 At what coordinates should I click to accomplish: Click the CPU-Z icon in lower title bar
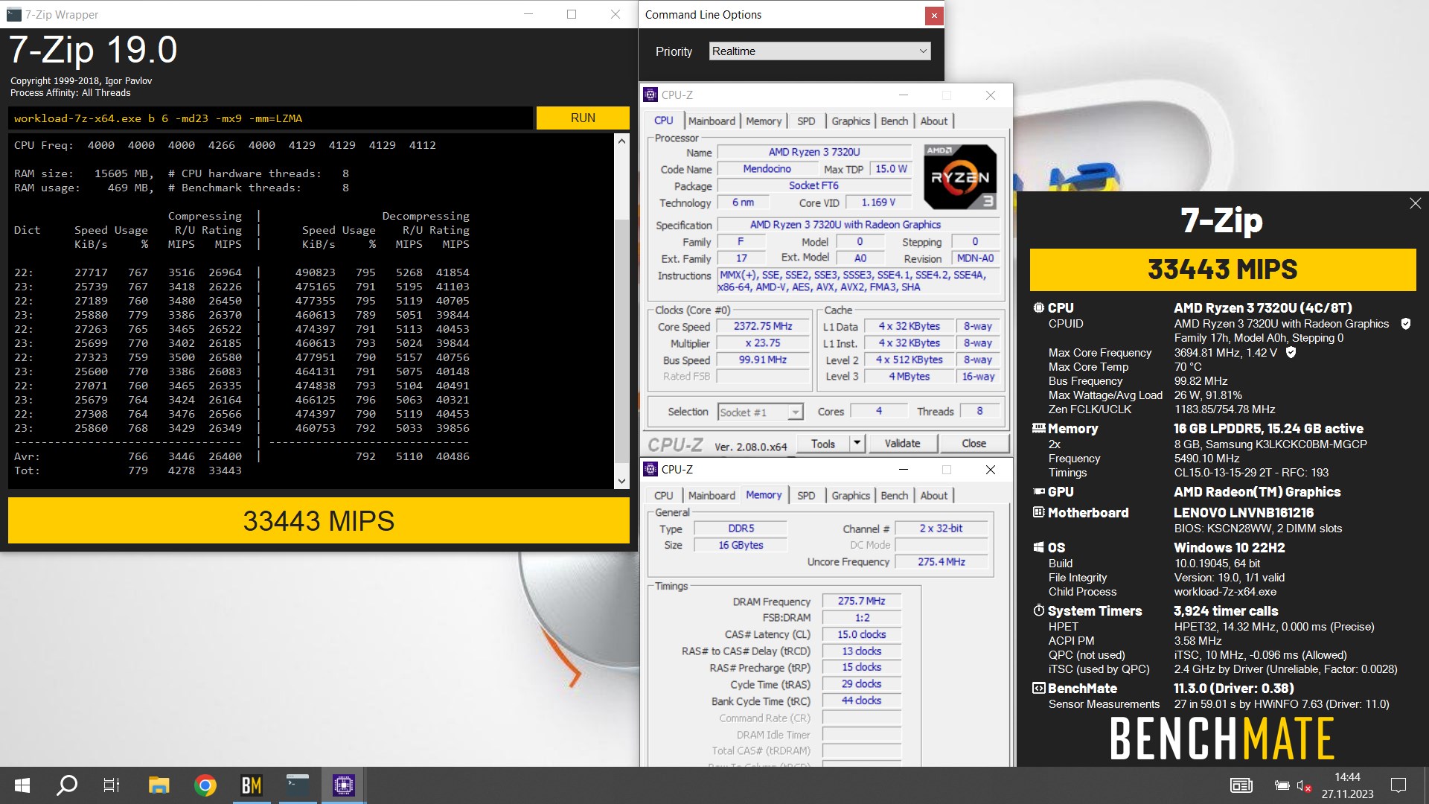[x=650, y=469]
